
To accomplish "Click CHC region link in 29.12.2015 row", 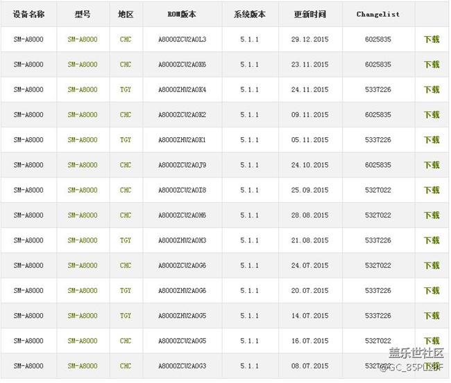I will (x=126, y=39).
